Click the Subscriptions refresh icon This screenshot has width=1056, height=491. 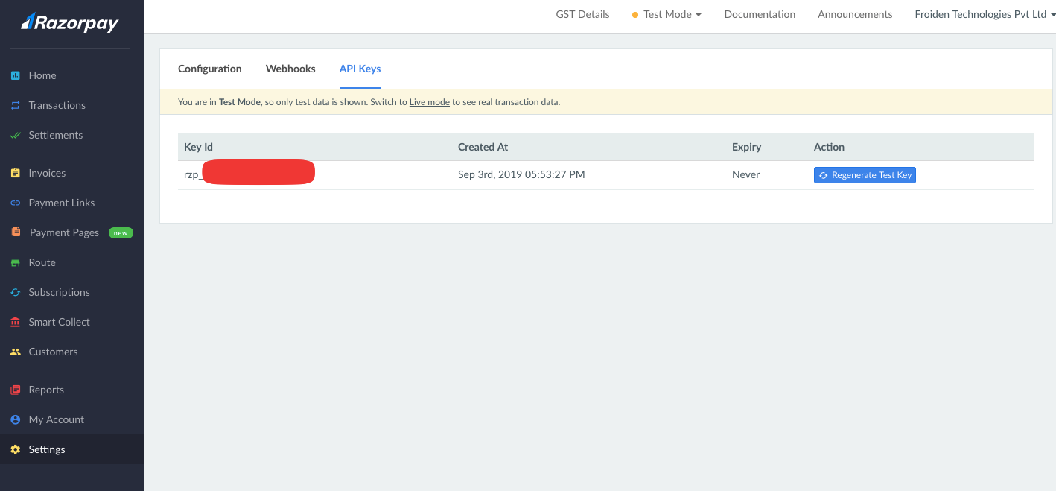pos(15,292)
